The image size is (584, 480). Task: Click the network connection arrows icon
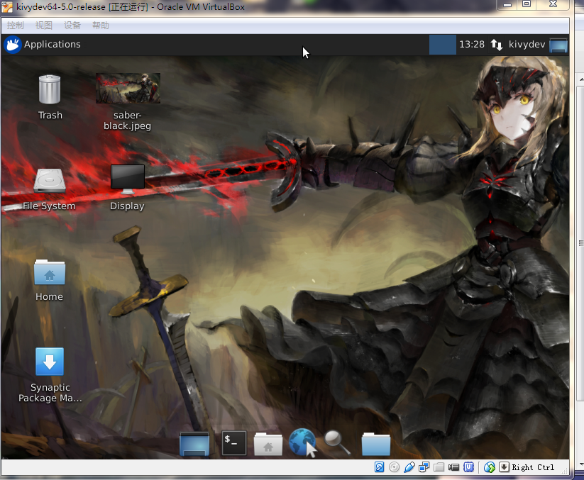pos(497,45)
